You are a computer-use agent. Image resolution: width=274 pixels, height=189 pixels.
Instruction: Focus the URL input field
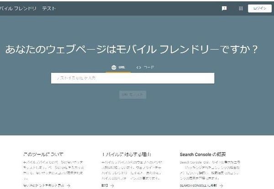coord(132,78)
